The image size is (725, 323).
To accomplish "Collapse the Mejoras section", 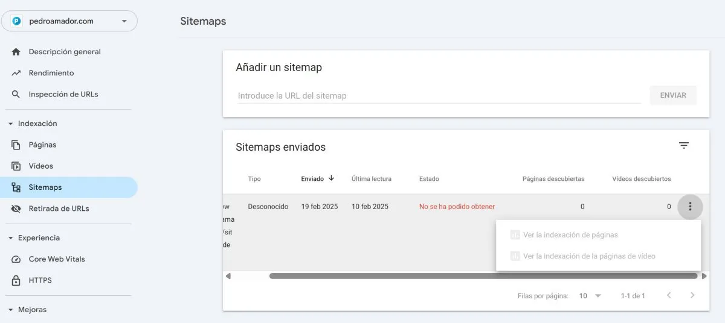I will pyautogui.click(x=27, y=310).
